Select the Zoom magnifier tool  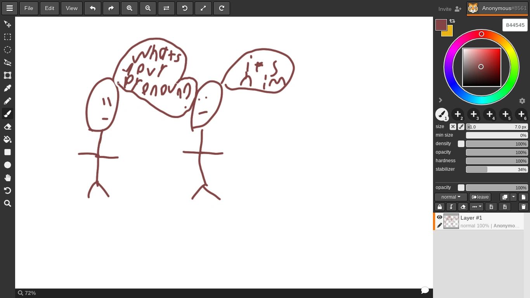click(7, 203)
